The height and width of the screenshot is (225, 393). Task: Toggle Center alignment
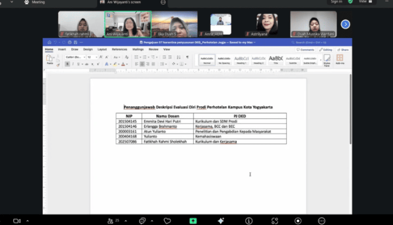click(x=142, y=64)
